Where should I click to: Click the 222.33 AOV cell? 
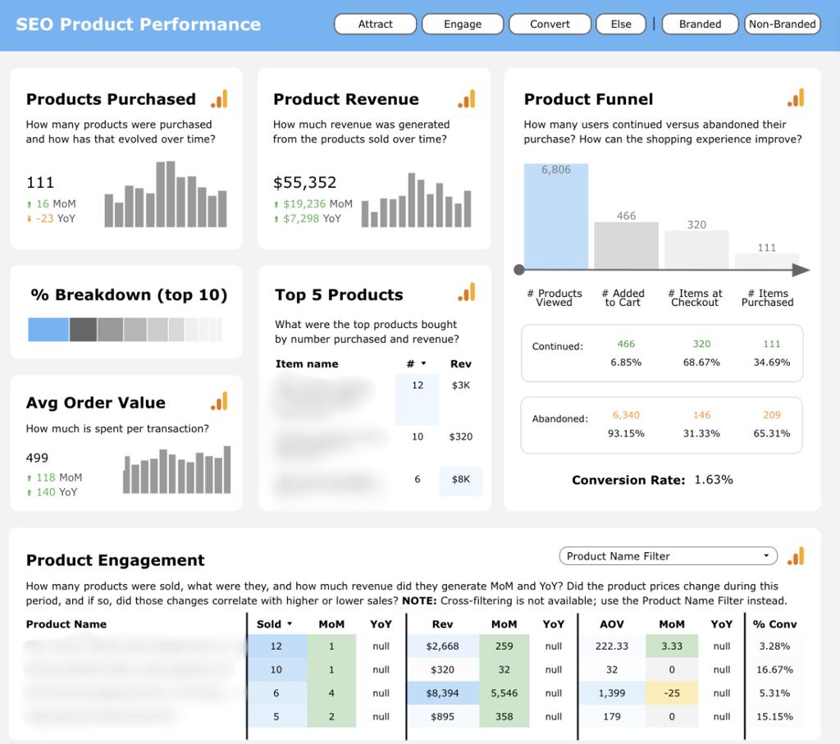click(x=612, y=646)
